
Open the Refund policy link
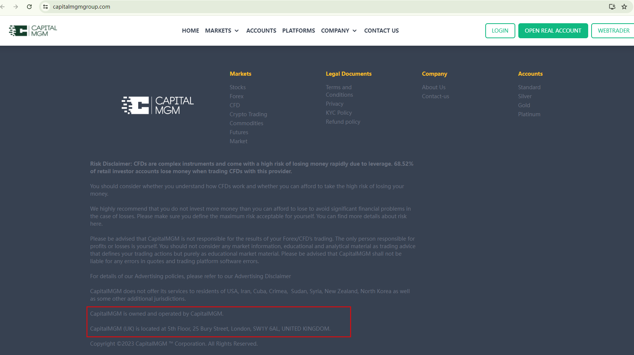click(343, 122)
